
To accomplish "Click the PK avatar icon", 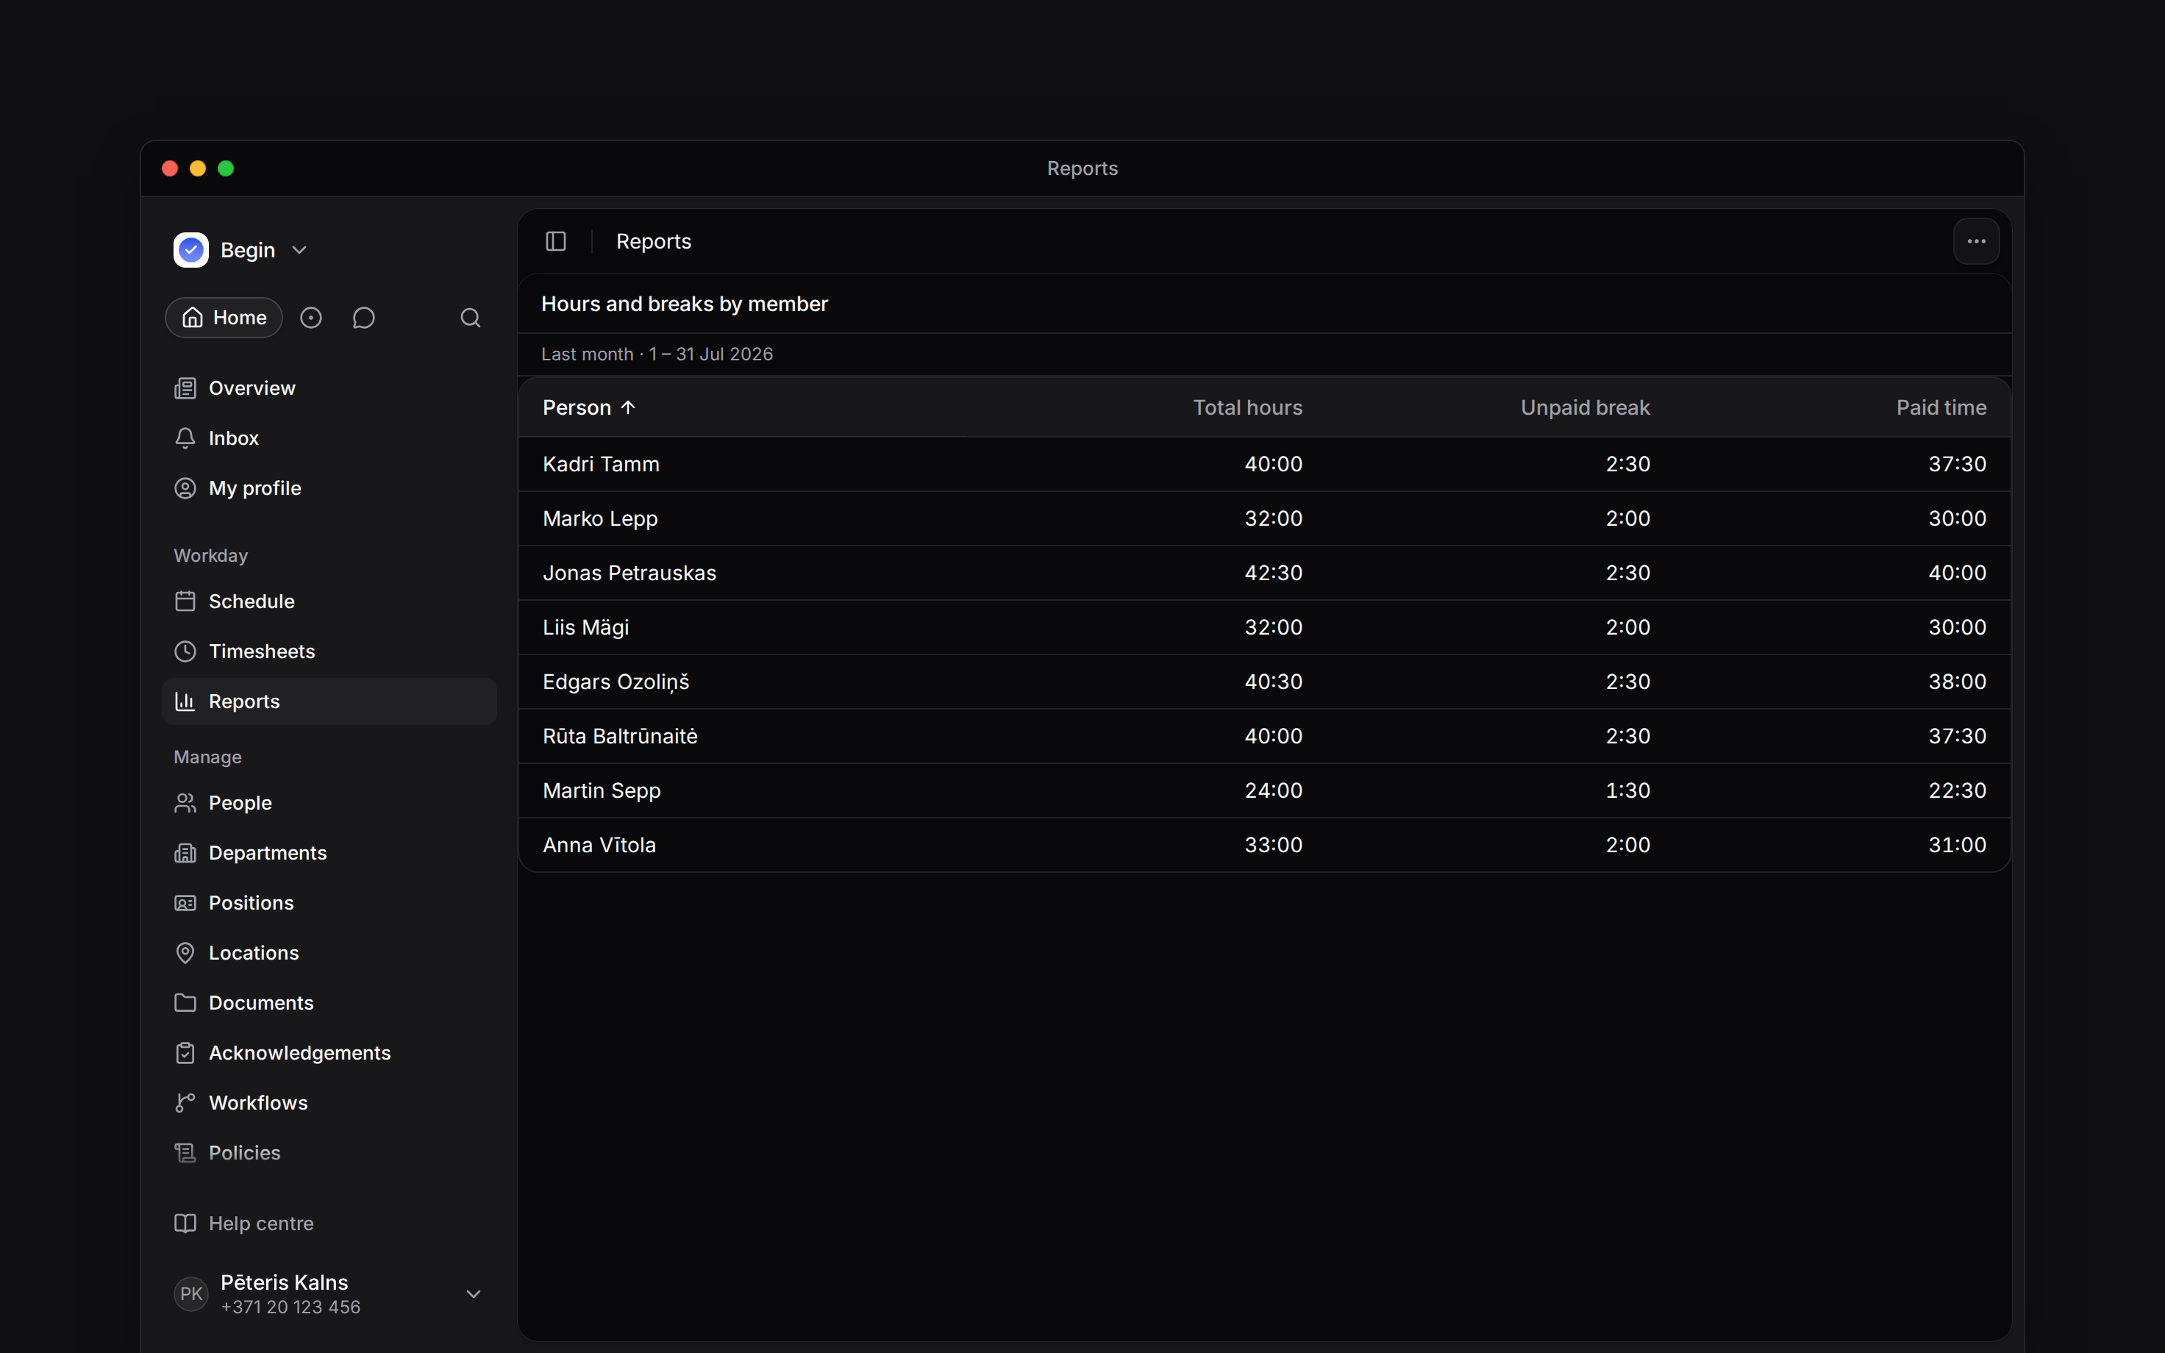I will 190,1294.
